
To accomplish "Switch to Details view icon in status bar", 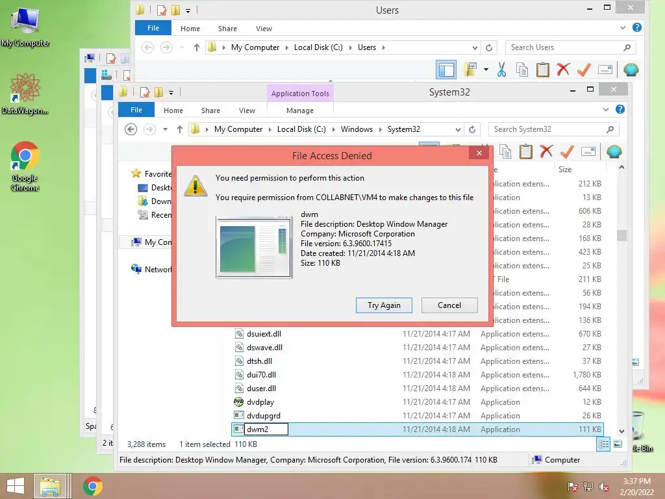I will (x=603, y=444).
